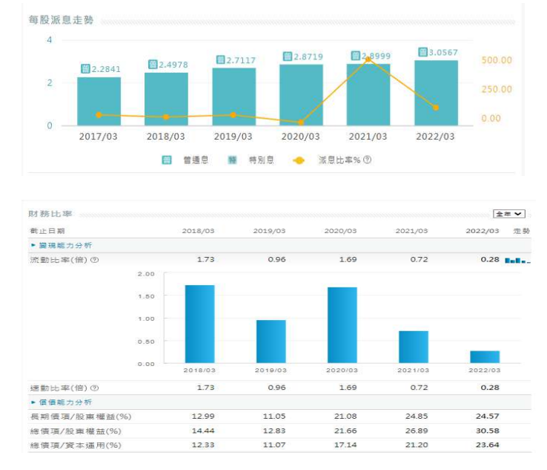Click the dividend icon beside 2.8999

coord(355,56)
